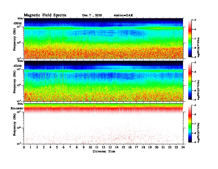Click the dH/dt spectrogram colorbar
Viewport: 218px width, 169px height.
pos(190,38)
